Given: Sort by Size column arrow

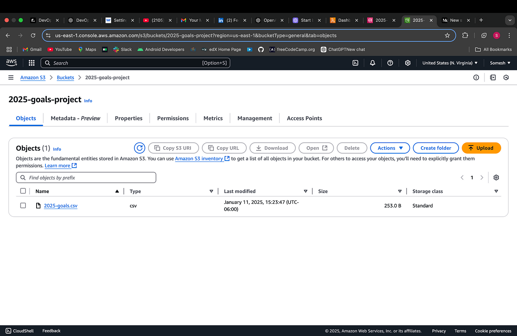Looking at the screenshot, I should click(x=400, y=191).
